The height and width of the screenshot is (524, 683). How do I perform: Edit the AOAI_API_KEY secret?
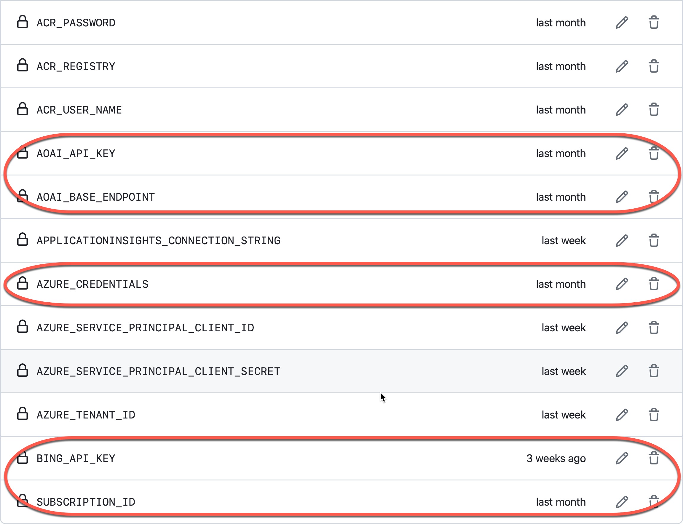[622, 154]
